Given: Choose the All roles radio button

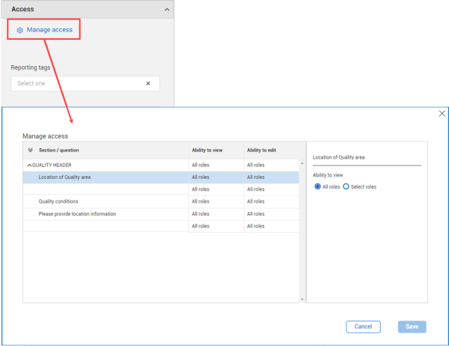Looking at the screenshot, I should point(318,186).
